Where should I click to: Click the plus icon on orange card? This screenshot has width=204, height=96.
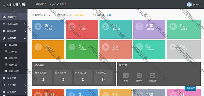click(38, 47)
